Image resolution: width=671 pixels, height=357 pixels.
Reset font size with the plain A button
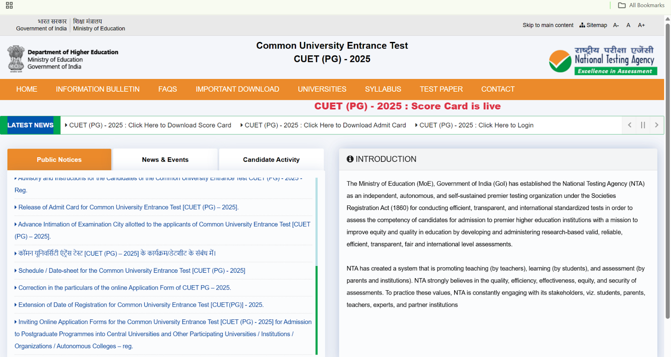(x=628, y=25)
